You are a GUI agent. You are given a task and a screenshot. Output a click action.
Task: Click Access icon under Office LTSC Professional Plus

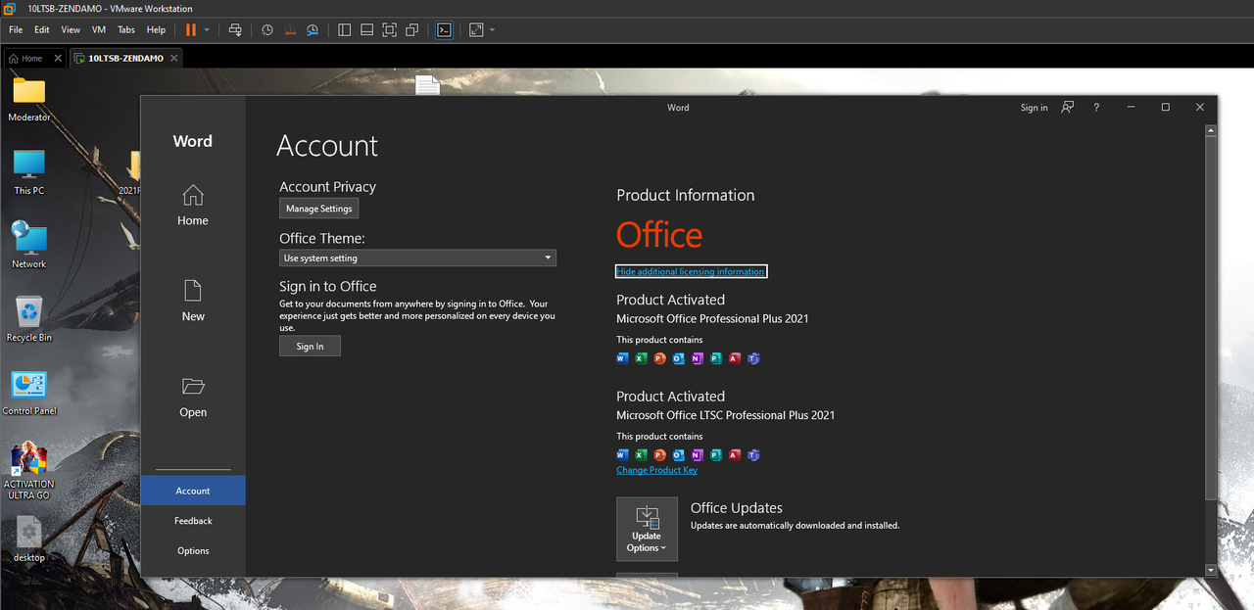[735, 455]
